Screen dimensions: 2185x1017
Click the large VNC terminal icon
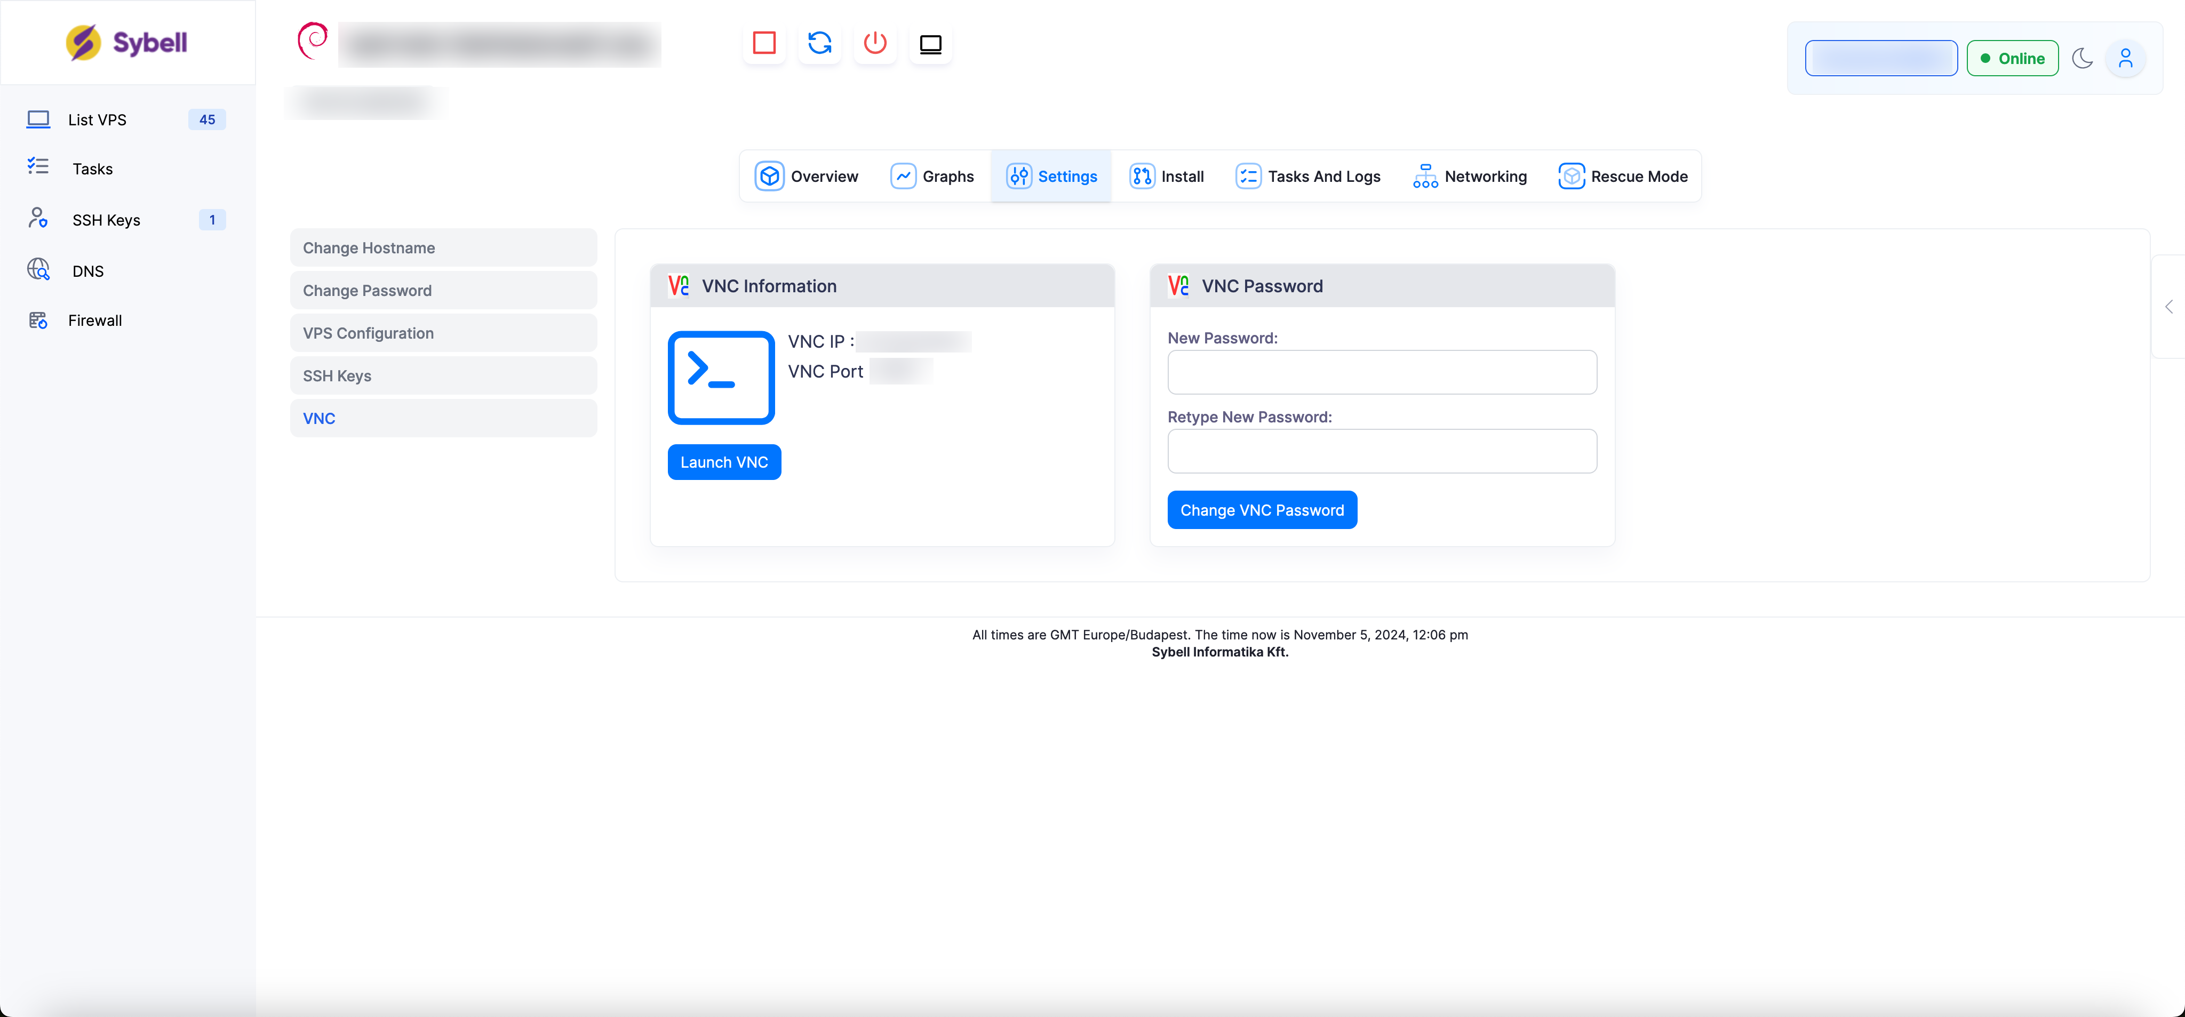(x=721, y=378)
